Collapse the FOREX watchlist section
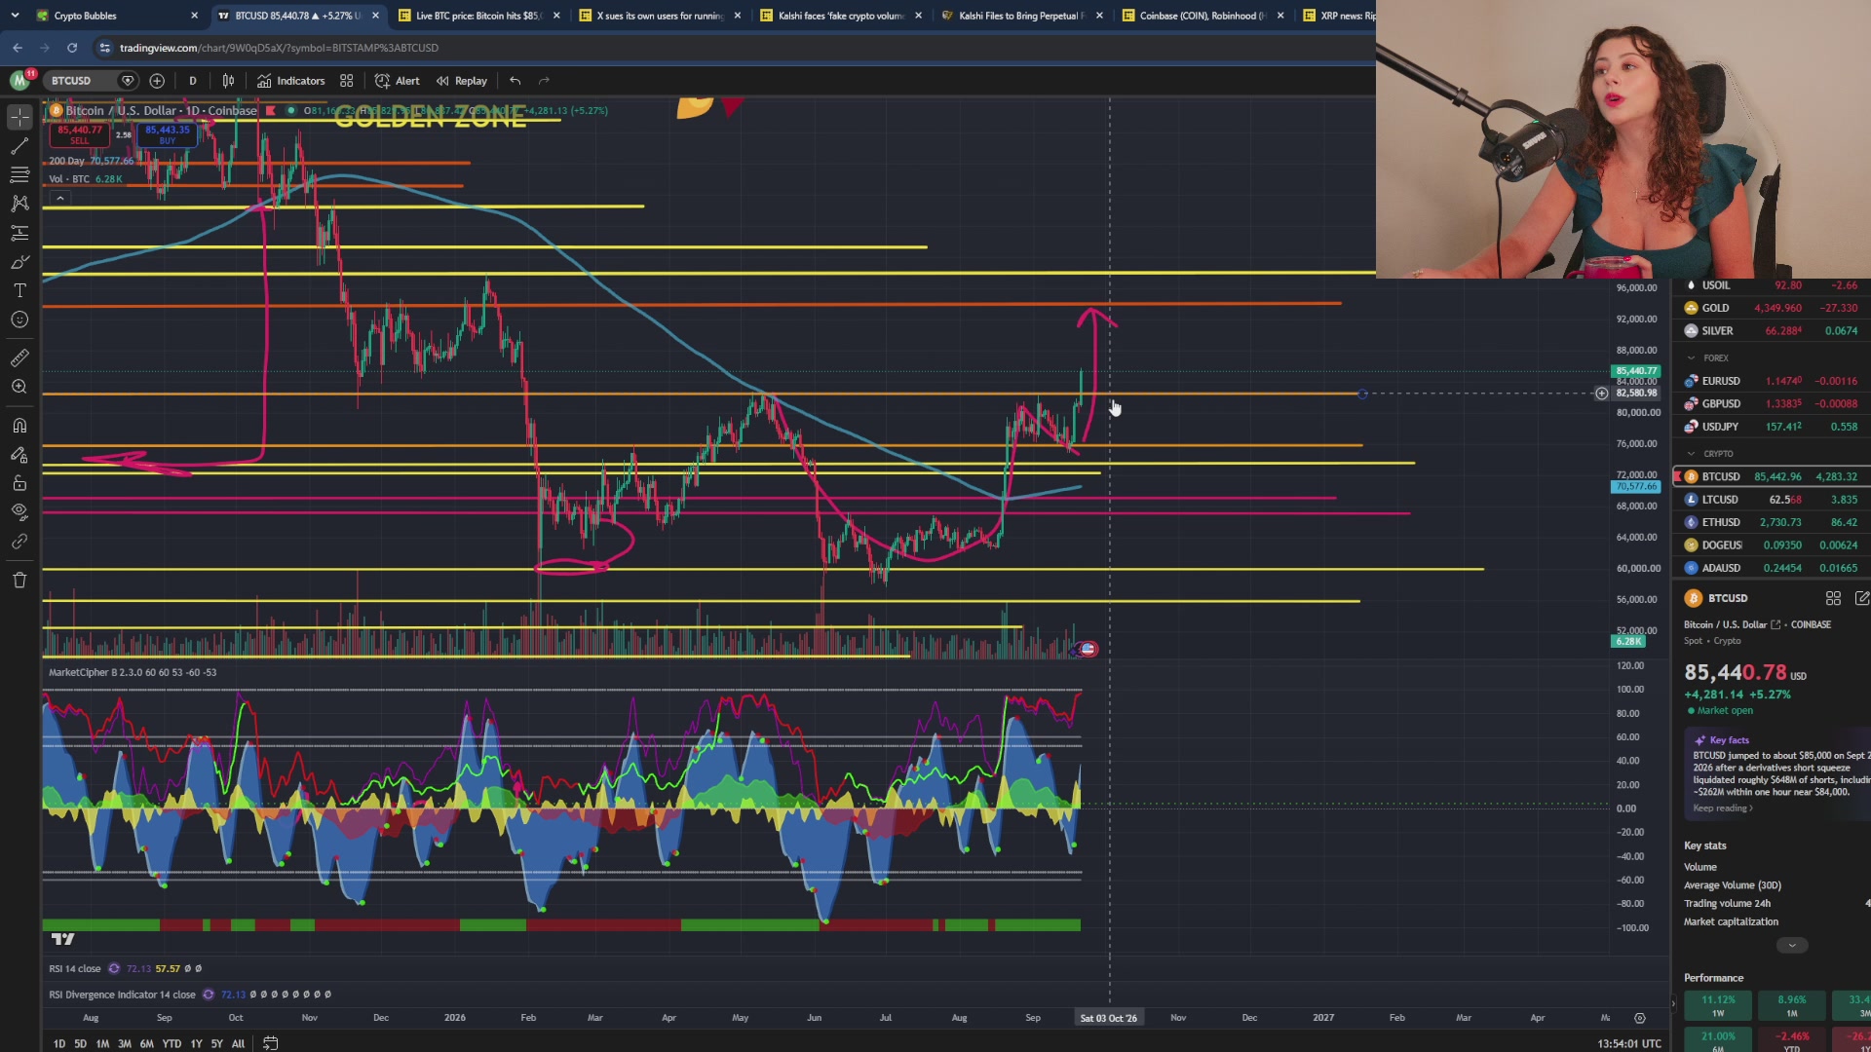 pyautogui.click(x=1692, y=358)
